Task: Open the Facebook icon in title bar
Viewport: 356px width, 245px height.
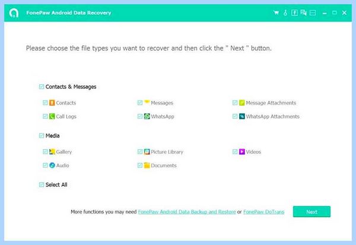Action: (294, 12)
